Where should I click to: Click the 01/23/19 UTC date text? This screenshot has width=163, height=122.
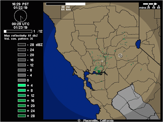20,27
